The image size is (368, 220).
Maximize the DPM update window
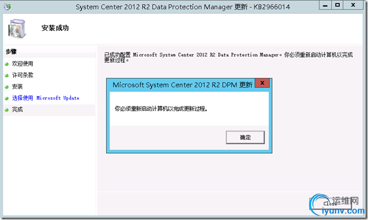338,5
